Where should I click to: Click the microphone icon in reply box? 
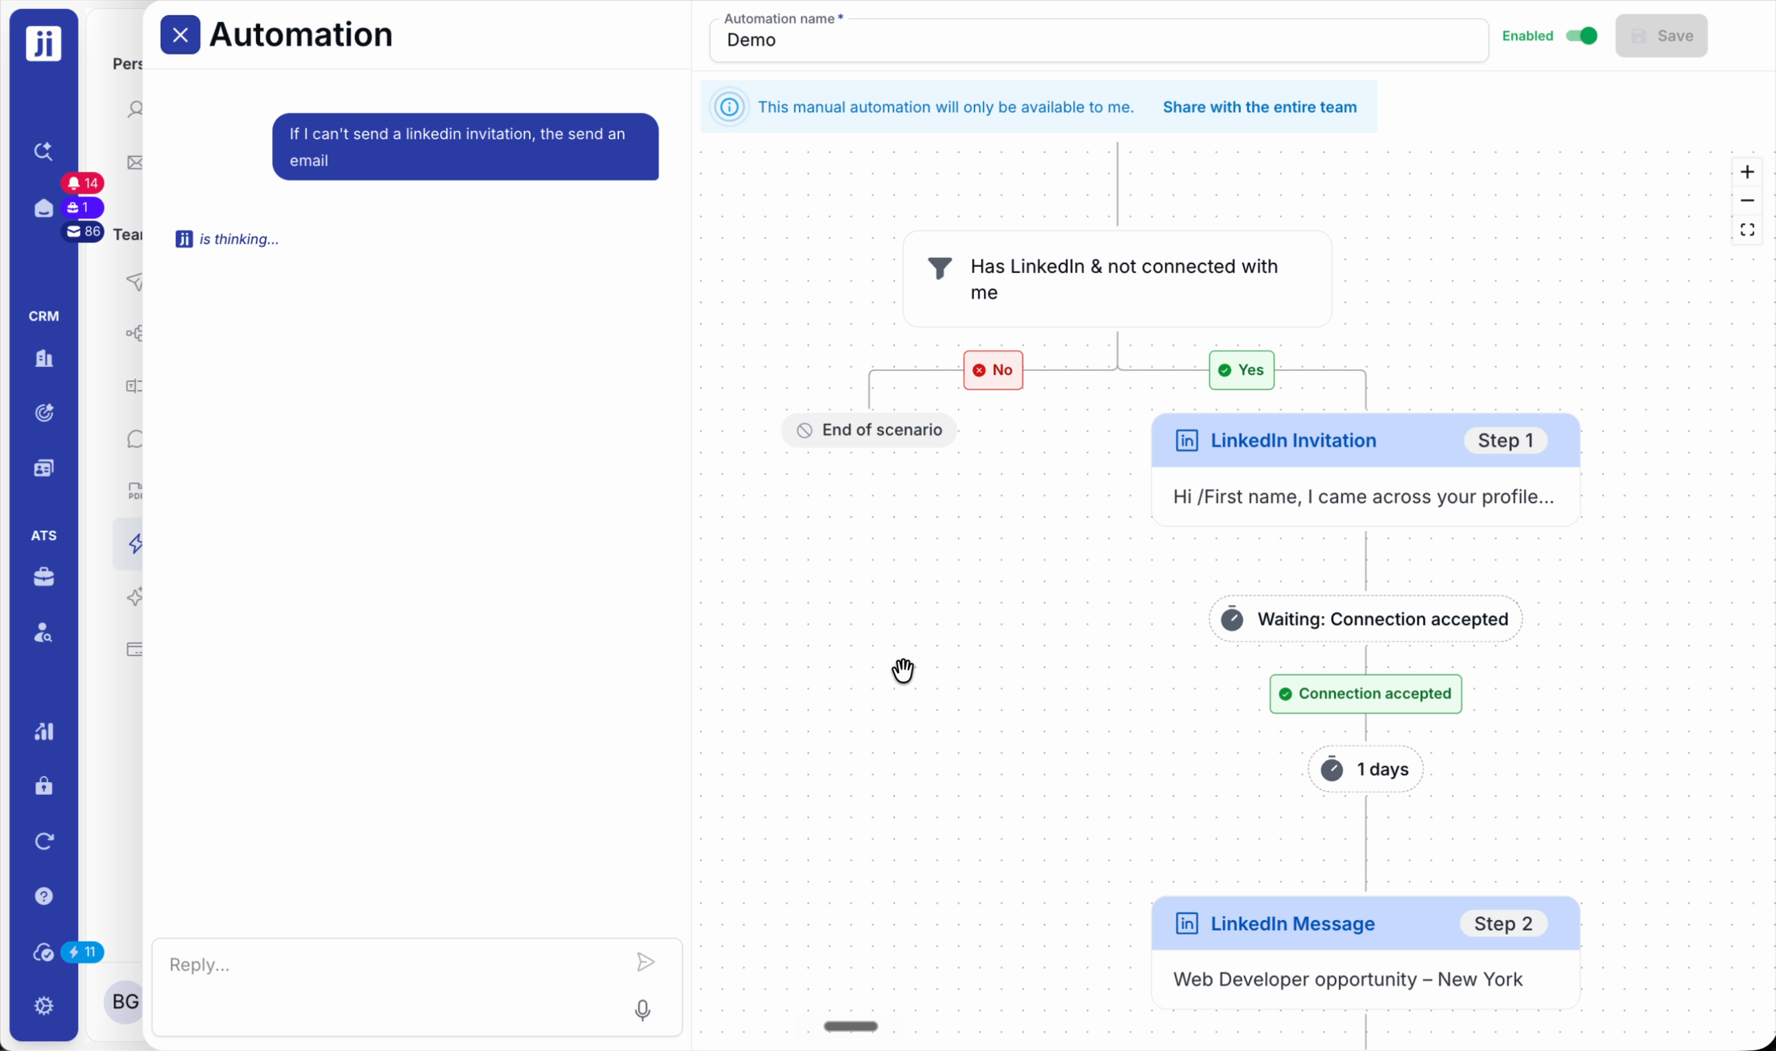642,1011
